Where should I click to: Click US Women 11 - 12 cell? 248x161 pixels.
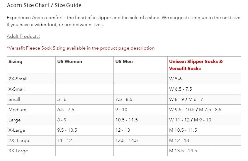(x=64, y=140)
